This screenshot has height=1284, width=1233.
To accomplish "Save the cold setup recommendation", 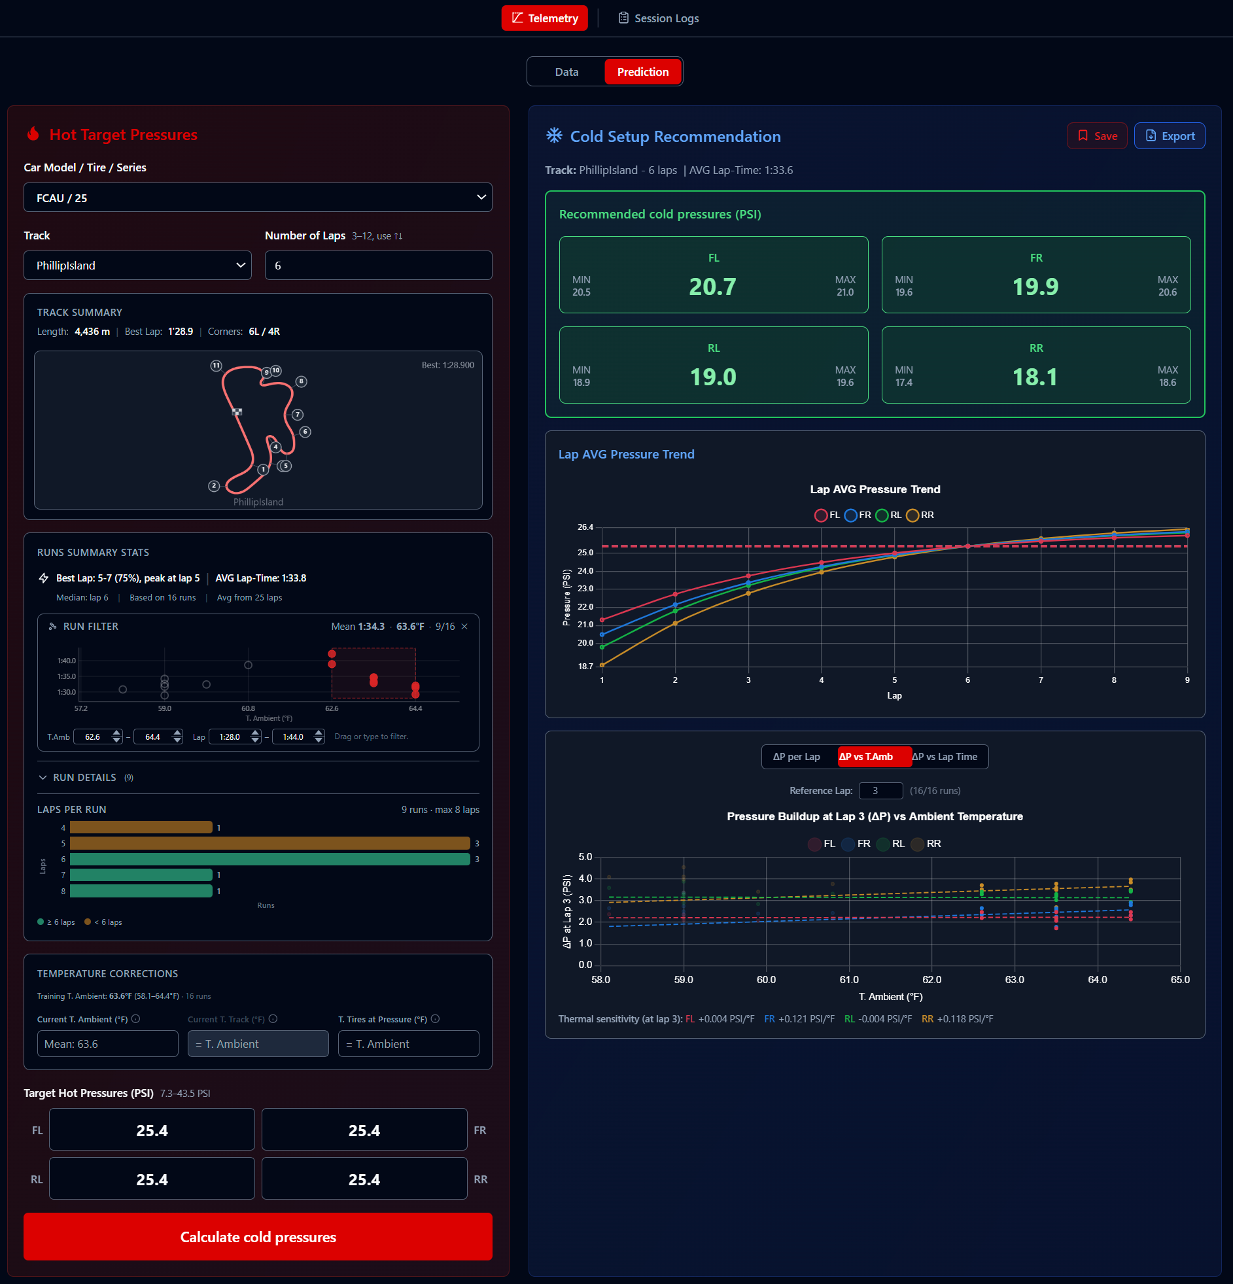I will (x=1097, y=135).
